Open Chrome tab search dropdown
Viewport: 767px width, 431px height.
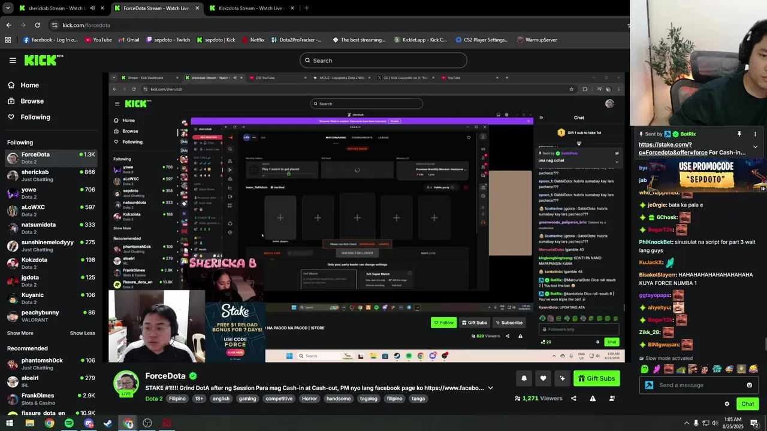click(x=8, y=8)
